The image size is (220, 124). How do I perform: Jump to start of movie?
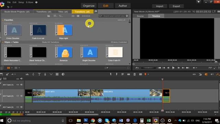tap(159, 68)
